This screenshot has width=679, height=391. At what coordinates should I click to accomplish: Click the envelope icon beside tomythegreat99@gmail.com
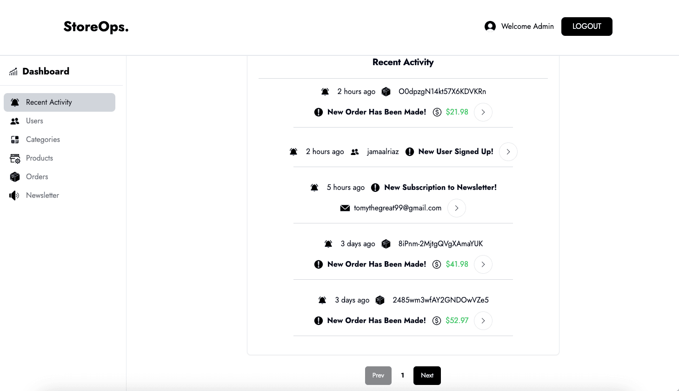pyautogui.click(x=345, y=208)
